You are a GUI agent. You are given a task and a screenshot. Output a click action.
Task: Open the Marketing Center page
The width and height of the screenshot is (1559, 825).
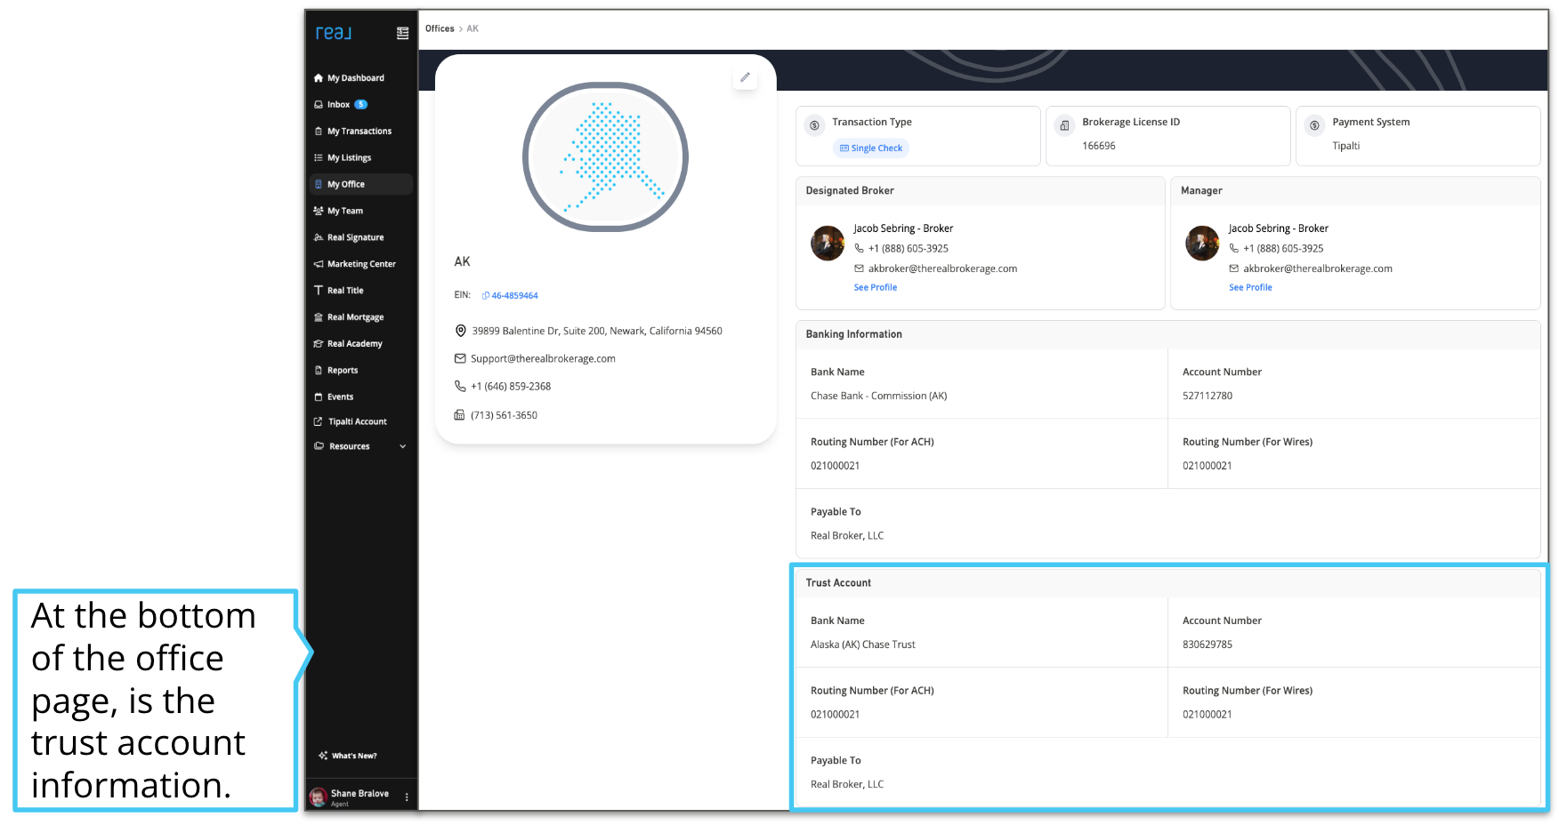pyautogui.click(x=360, y=264)
